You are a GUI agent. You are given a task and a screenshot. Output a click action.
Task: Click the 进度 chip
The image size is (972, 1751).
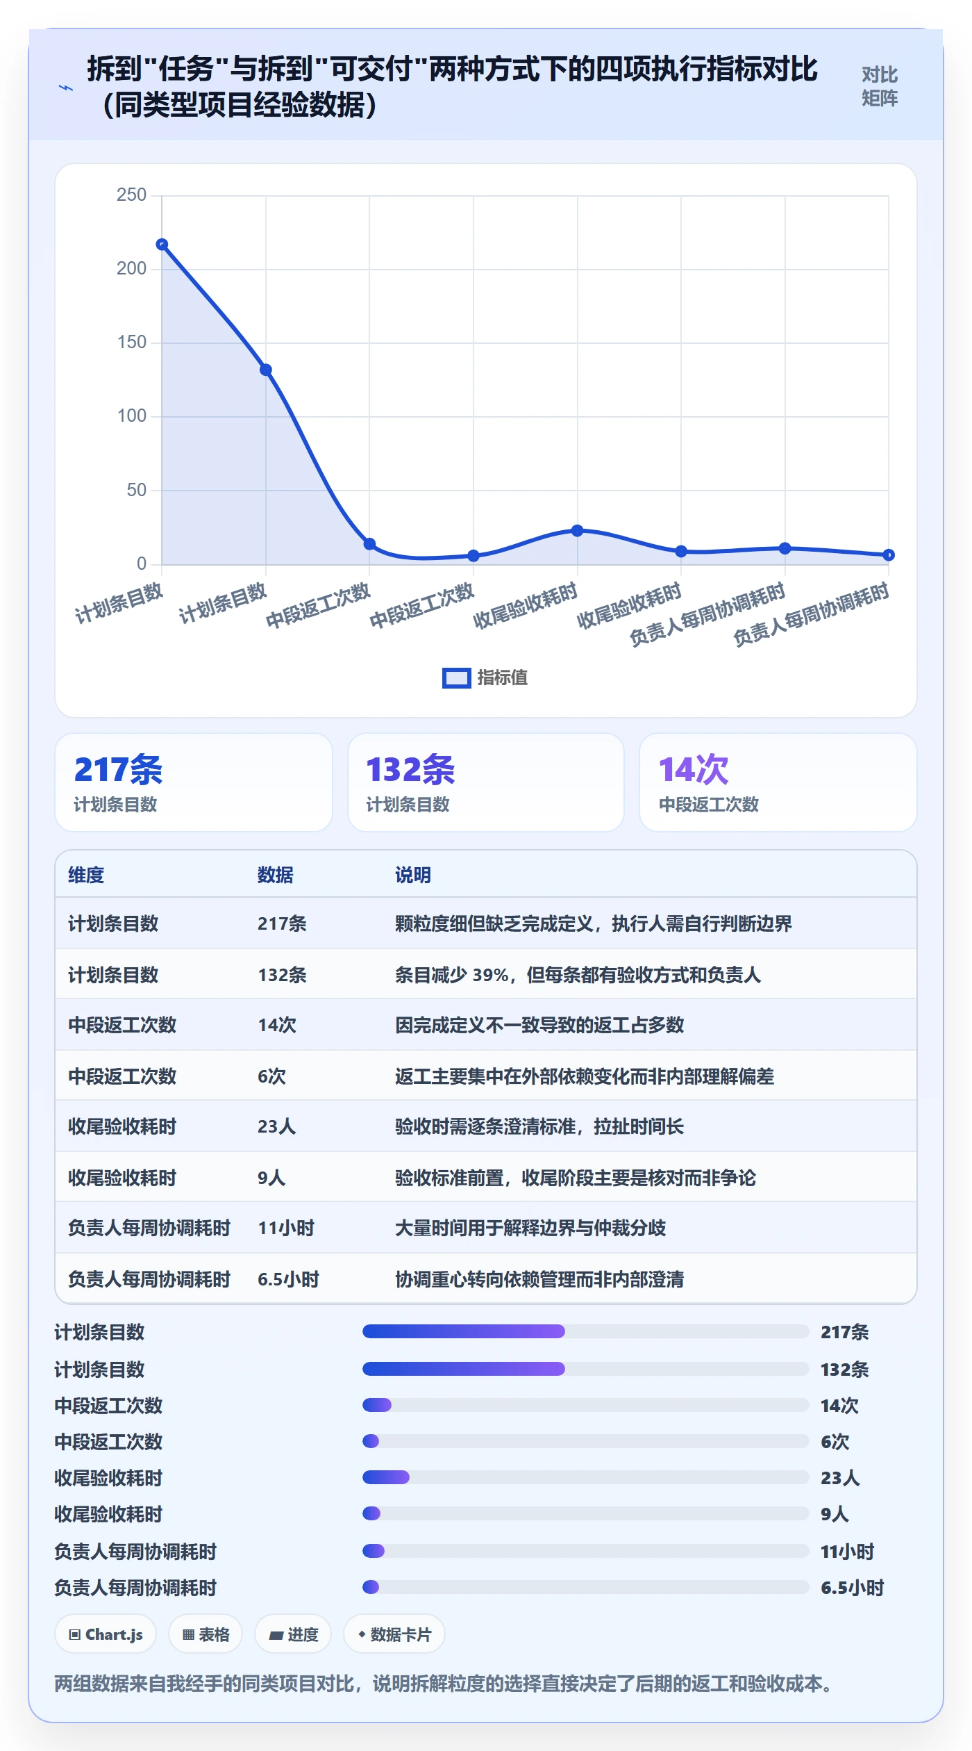coord(293,1634)
